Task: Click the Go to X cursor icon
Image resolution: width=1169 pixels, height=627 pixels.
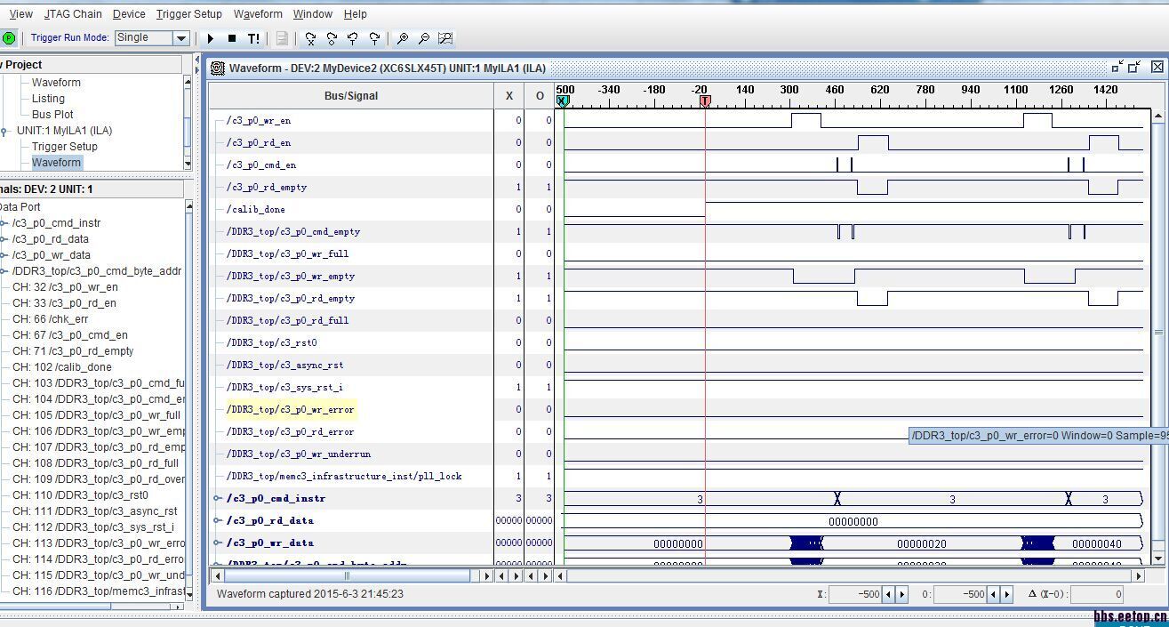Action: pos(310,38)
